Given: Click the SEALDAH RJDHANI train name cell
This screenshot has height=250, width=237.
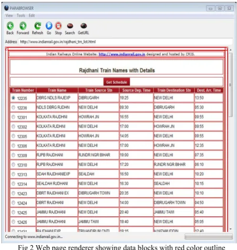Looking at the screenshot, I should click(57, 183).
